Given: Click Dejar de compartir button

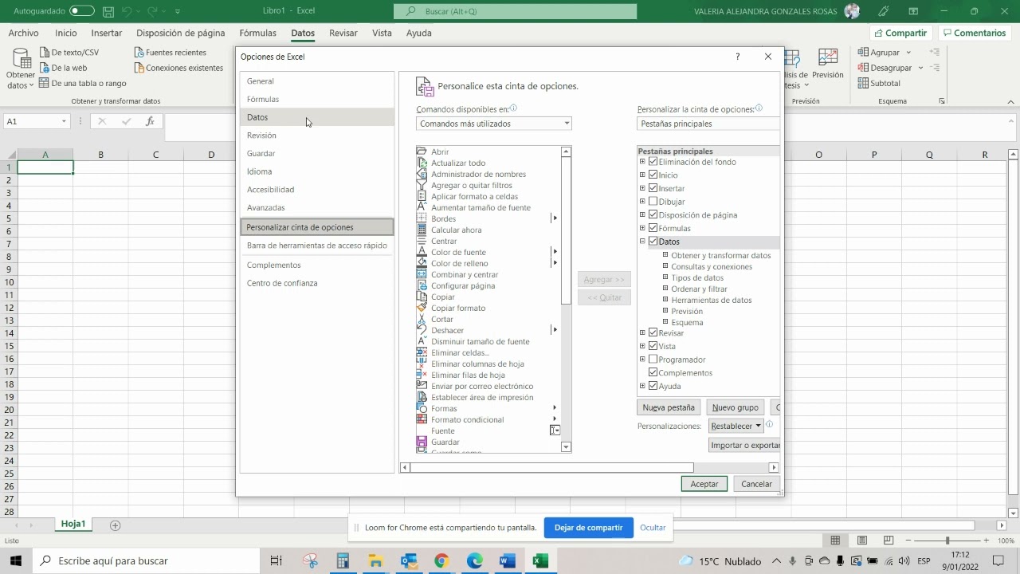Looking at the screenshot, I should click(x=588, y=528).
